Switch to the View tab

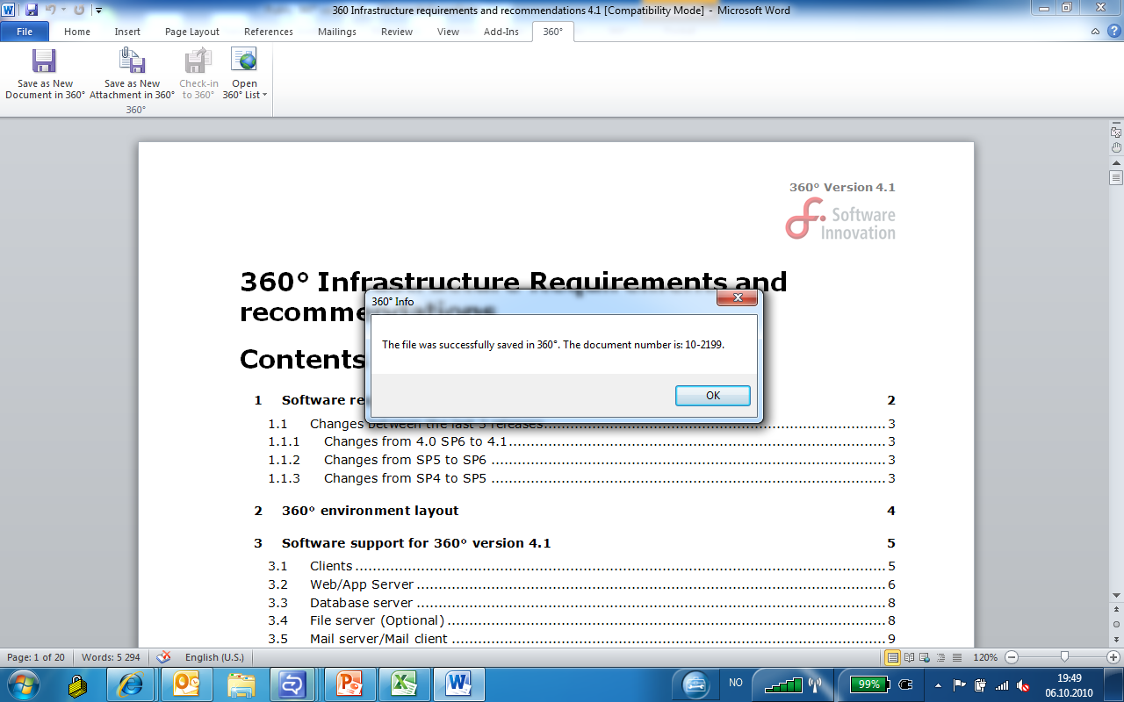pos(448,32)
